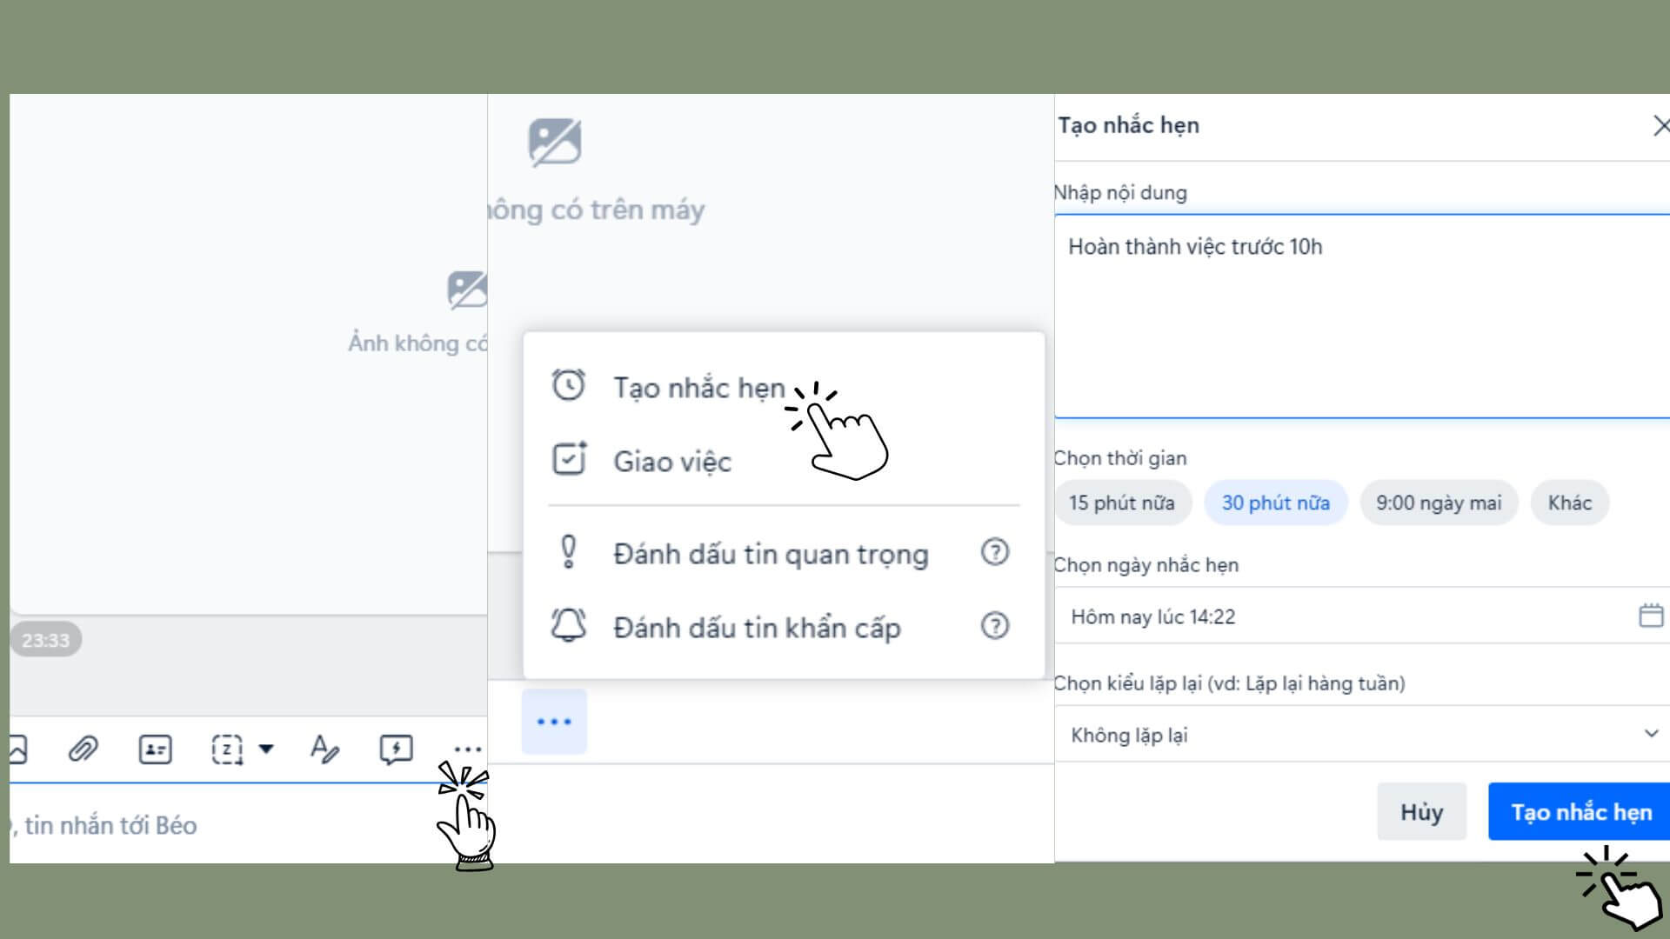The width and height of the screenshot is (1670, 939).
Task: Click 'Tạo nhắc hẹn' to confirm reminder
Action: point(1580,812)
